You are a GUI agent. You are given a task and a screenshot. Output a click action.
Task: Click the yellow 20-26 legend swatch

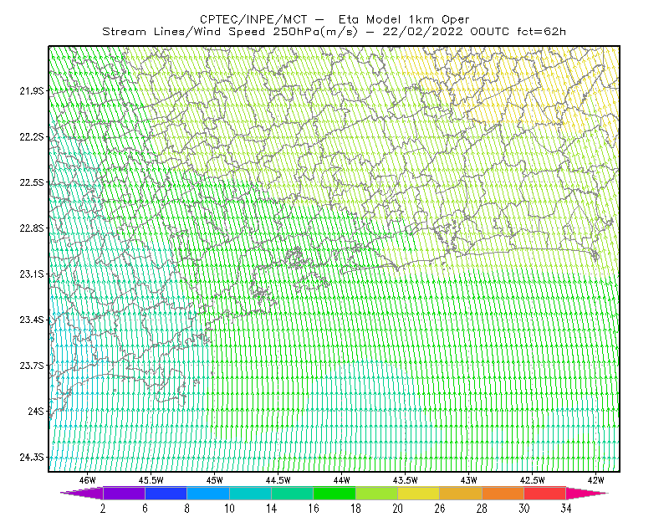click(419, 493)
